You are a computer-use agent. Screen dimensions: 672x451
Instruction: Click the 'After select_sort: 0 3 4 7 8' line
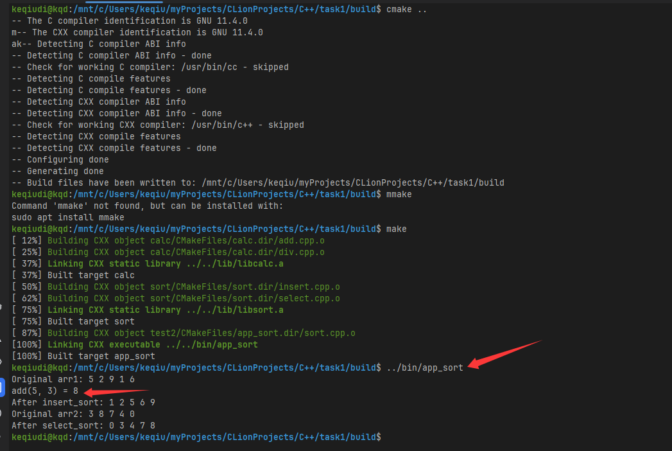pyautogui.click(x=83, y=425)
